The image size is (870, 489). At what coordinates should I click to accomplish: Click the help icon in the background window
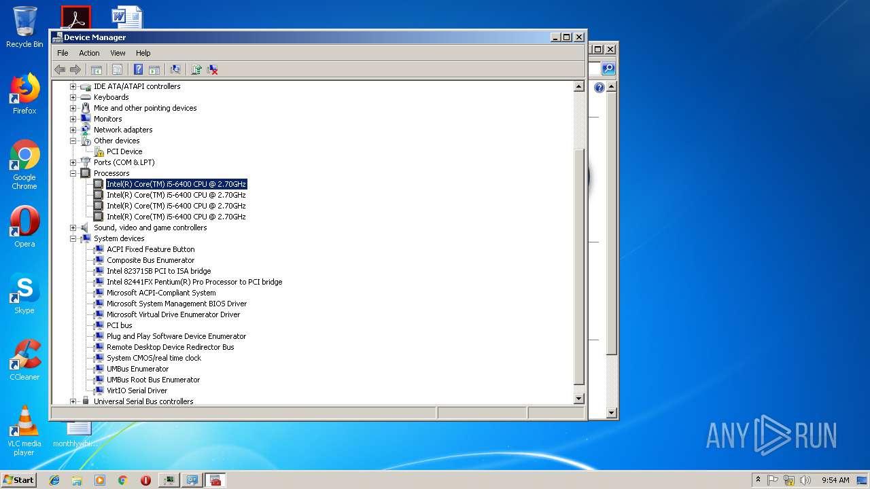point(599,88)
